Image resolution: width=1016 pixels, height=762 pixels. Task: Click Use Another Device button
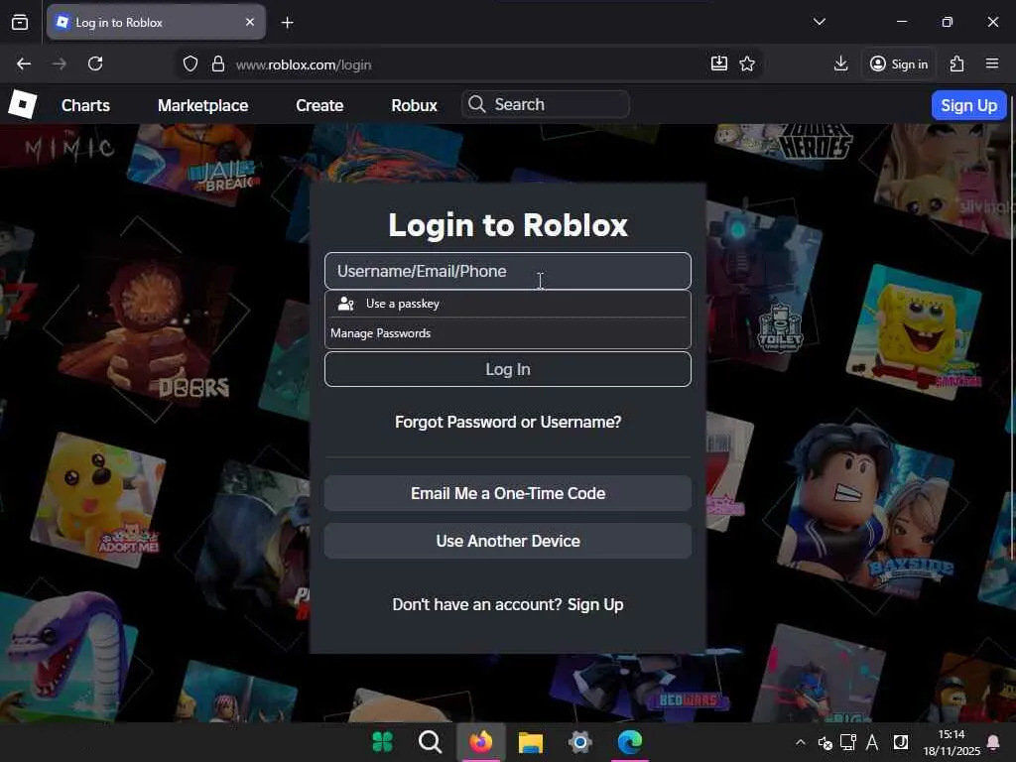pyautogui.click(x=508, y=541)
